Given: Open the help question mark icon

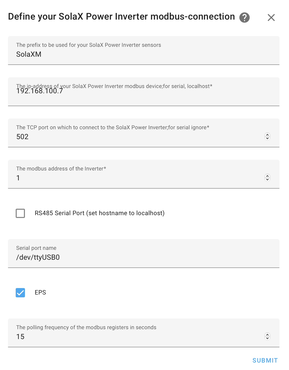Looking at the screenshot, I should point(244,18).
